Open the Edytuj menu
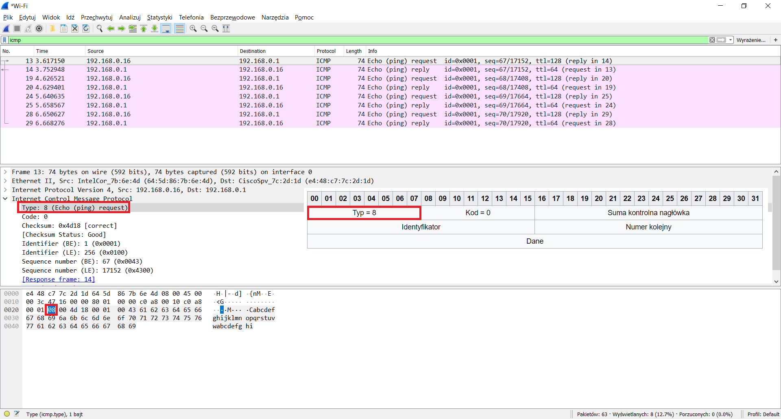 [27, 17]
